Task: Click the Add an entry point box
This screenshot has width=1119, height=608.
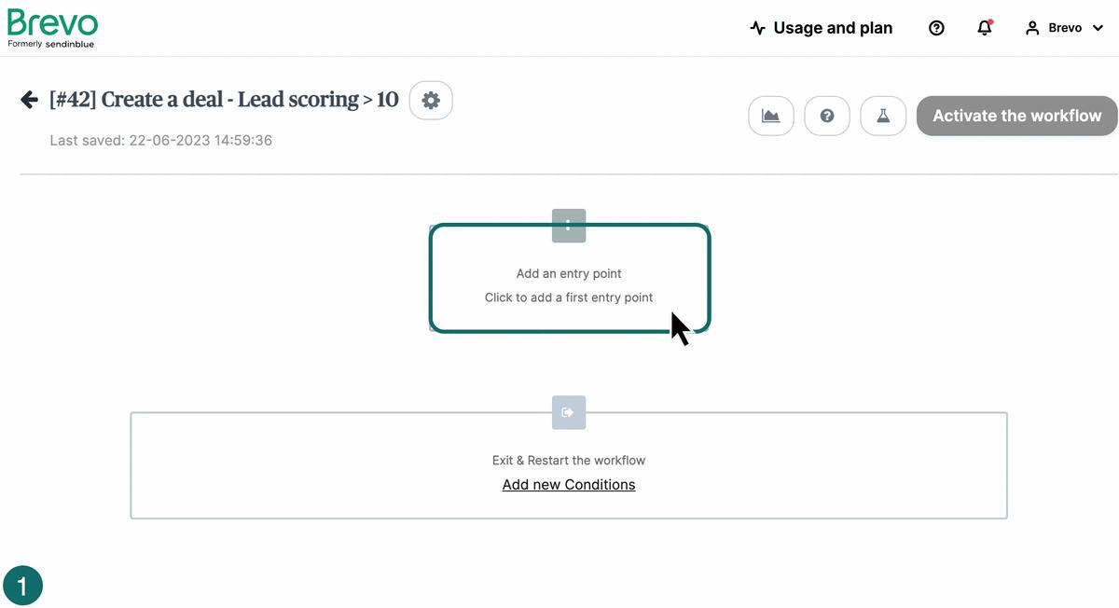Action: pos(569,284)
